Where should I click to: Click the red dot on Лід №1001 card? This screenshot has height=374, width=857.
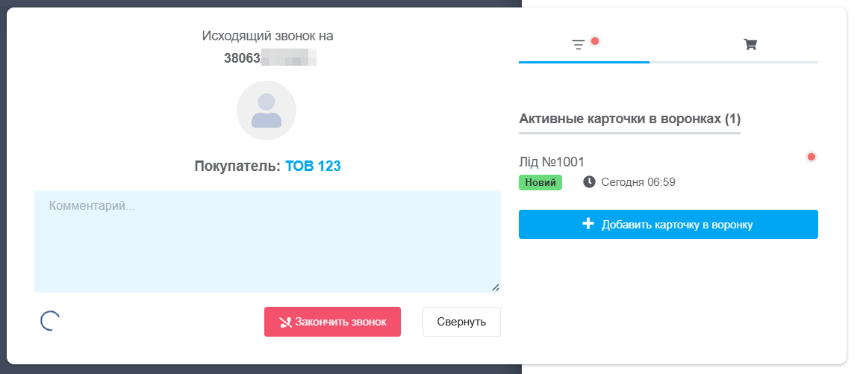[x=811, y=157]
